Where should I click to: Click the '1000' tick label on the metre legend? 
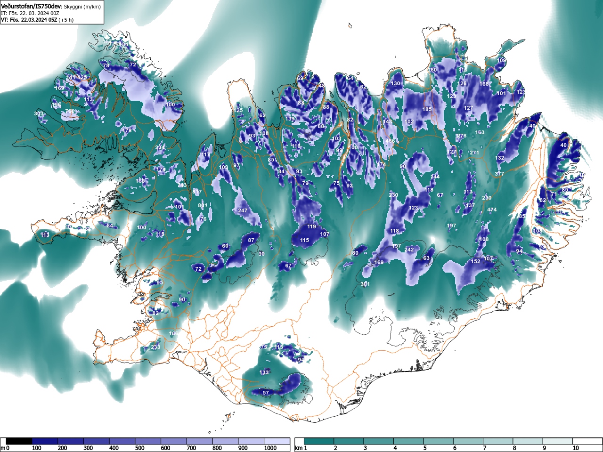[x=270, y=448]
